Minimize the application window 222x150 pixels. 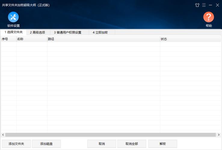coord(211,5)
